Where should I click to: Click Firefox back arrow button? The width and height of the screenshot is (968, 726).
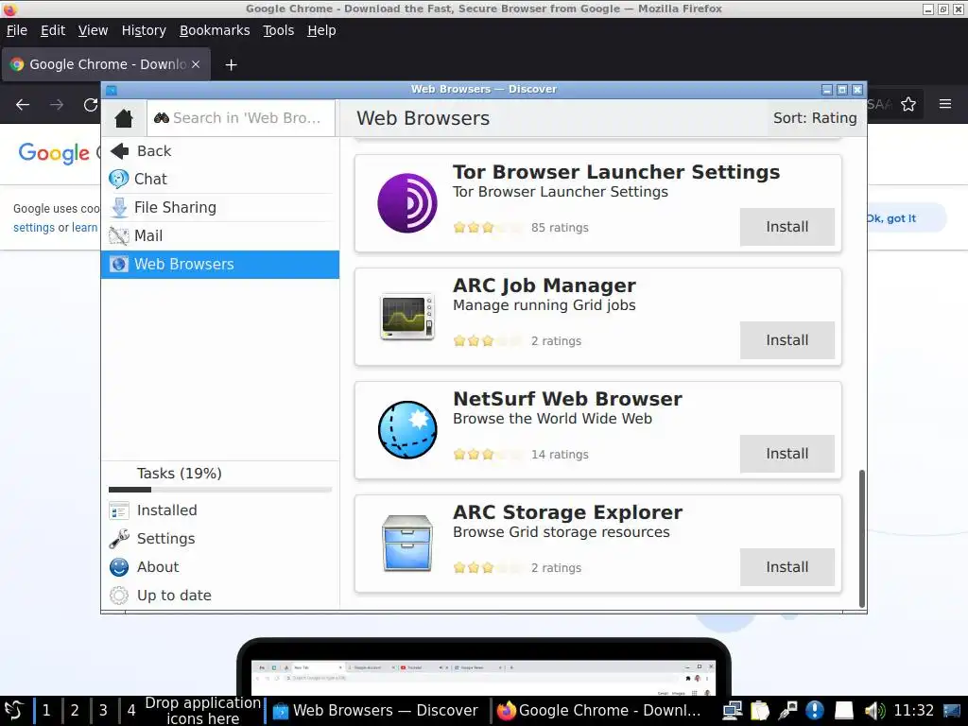[x=23, y=104]
